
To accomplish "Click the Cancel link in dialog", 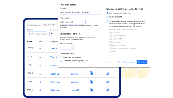I will tap(109, 62).
